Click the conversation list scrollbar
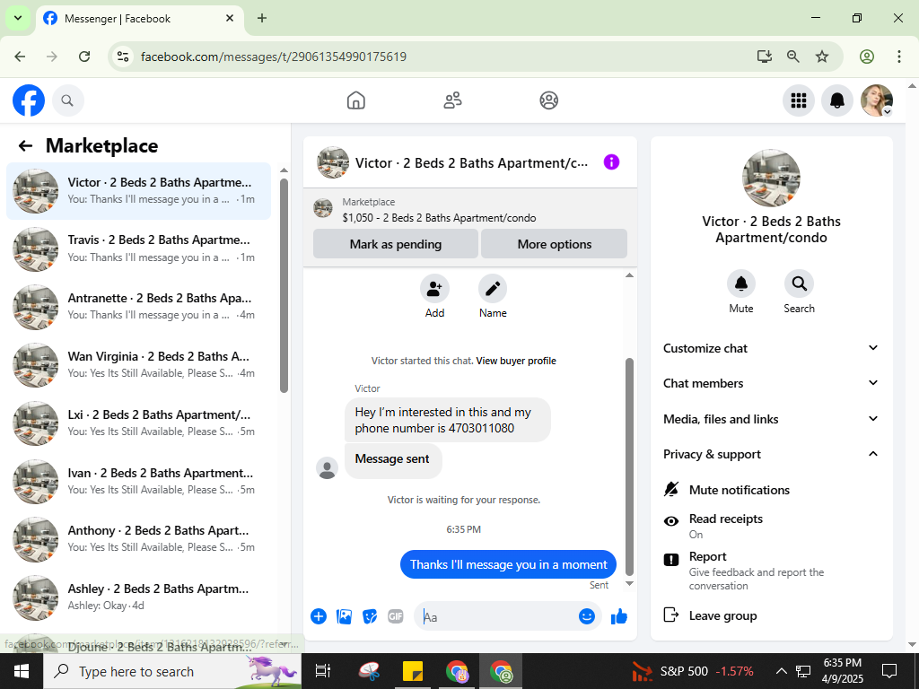The image size is (919, 689). (x=284, y=285)
